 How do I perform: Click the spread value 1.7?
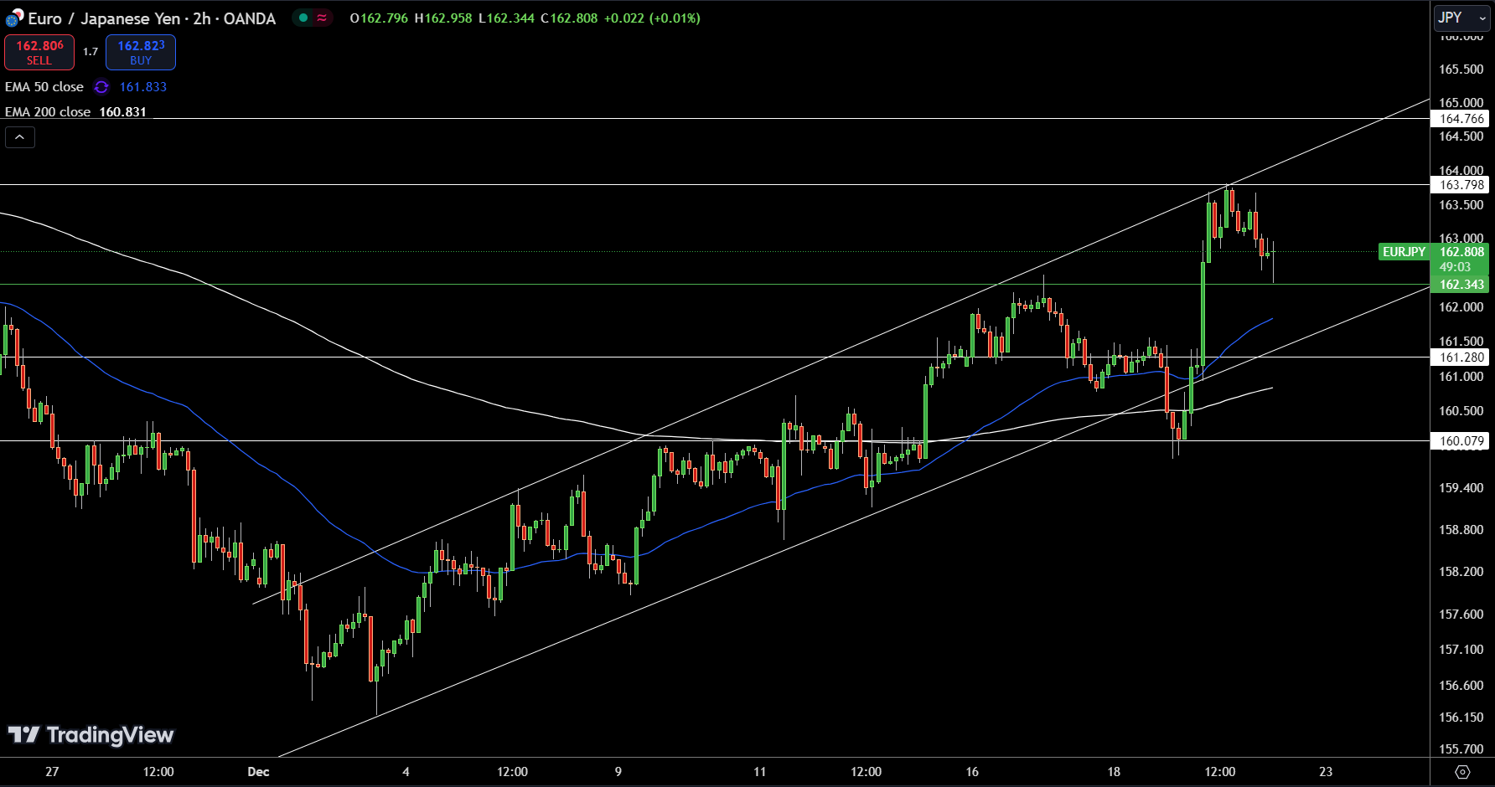pyautogui.click(x=91, y=52)
